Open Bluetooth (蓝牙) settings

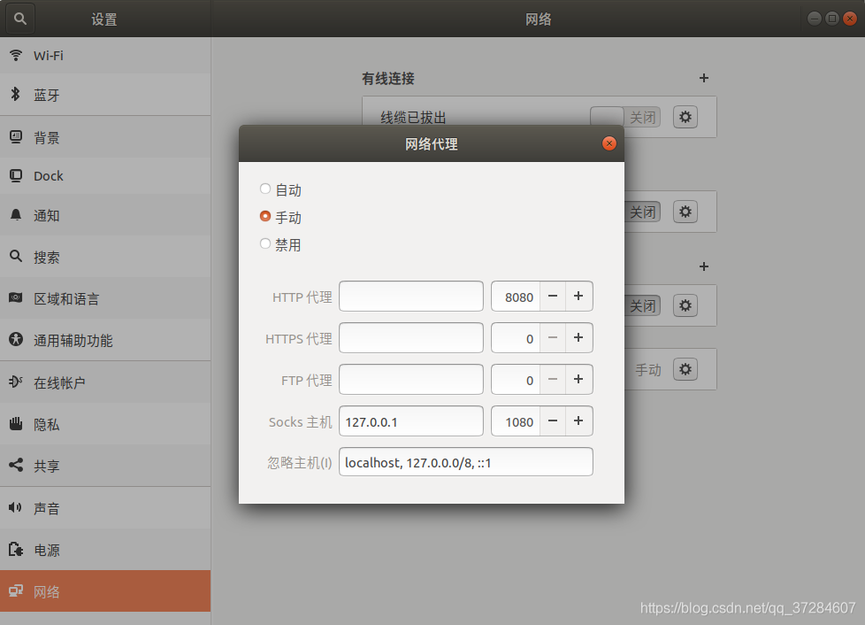pos(105,95)
